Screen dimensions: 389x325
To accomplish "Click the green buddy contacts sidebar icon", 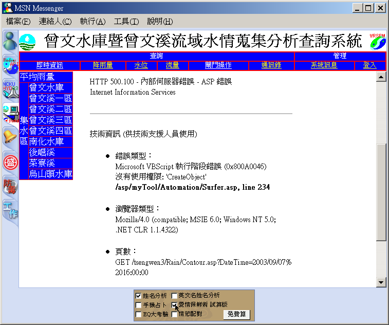I will click(x=10, y=41).
